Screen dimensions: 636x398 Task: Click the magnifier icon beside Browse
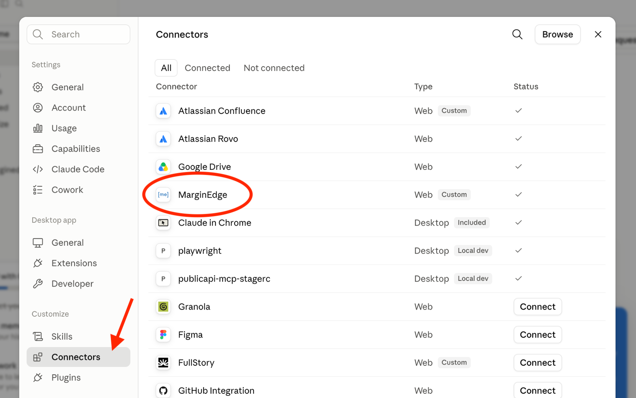(x=517, y=34)
